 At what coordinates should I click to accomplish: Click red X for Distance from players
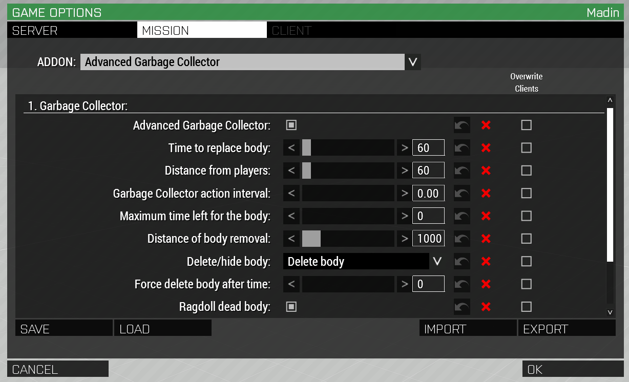(x=486, y=171)
